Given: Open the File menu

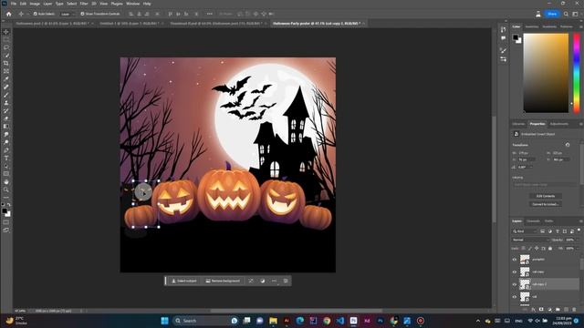Looking at the screenshot, I should pos(14,4).
